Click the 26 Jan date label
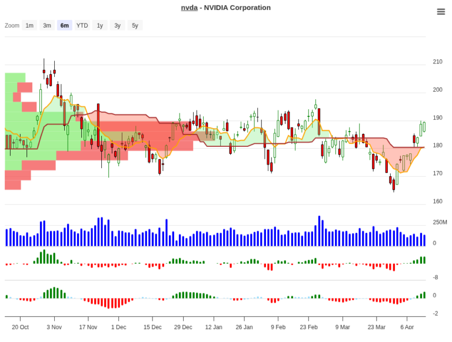The width and height of the screenshot is (452, 342). (x=244, y=327)
